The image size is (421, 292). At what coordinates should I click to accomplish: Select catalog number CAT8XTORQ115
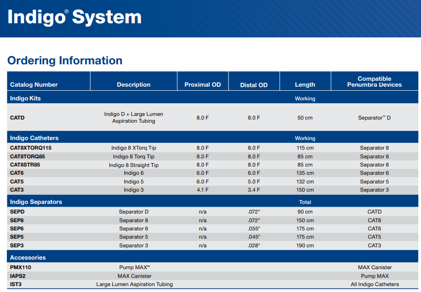click(x=31, y=148)
